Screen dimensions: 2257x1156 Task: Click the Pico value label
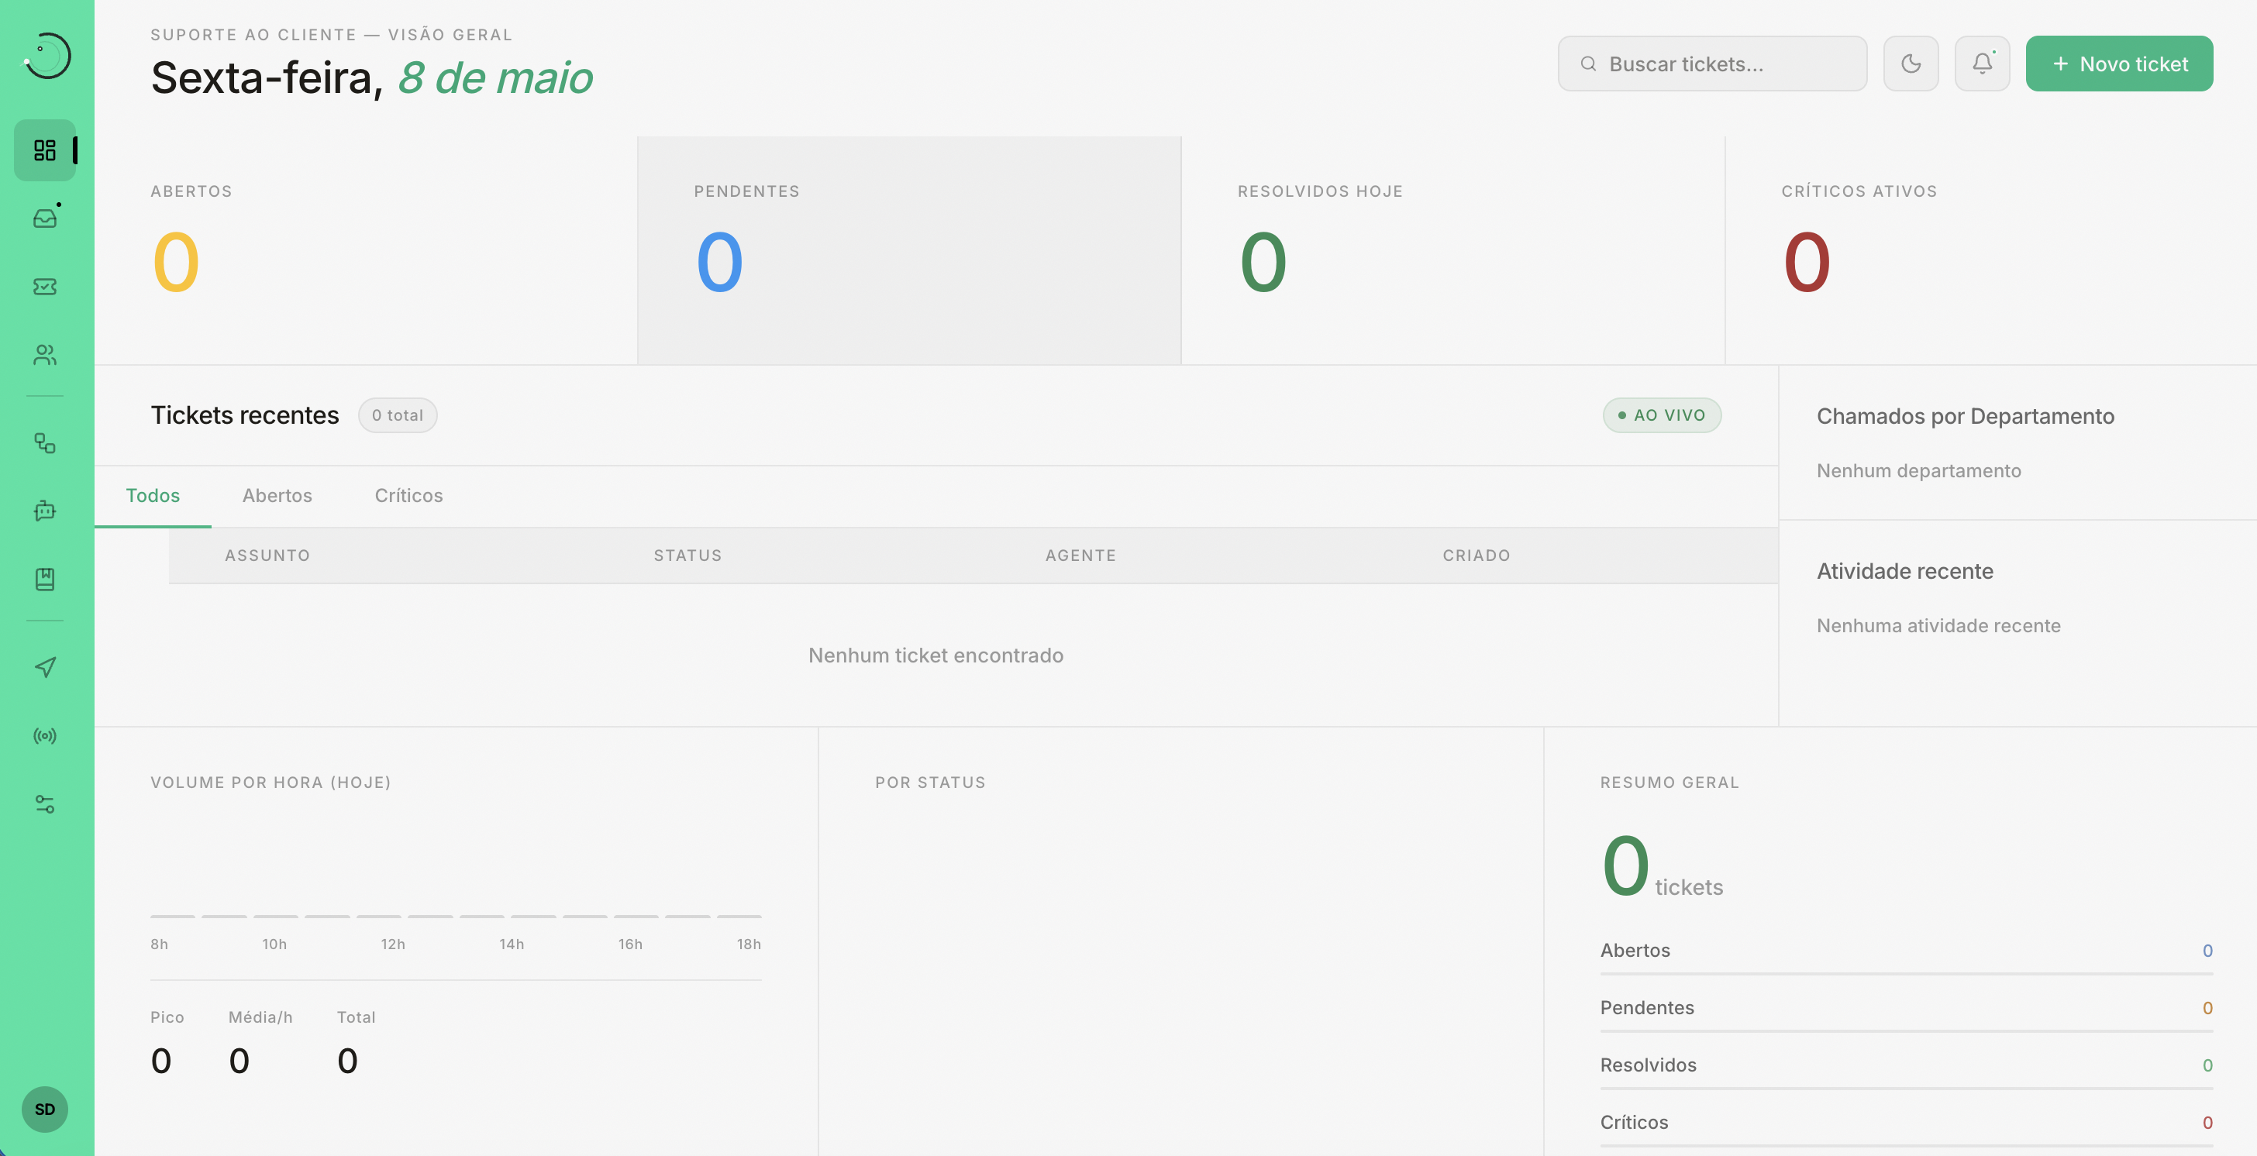pyautogui.click(x=167, y=1017)
